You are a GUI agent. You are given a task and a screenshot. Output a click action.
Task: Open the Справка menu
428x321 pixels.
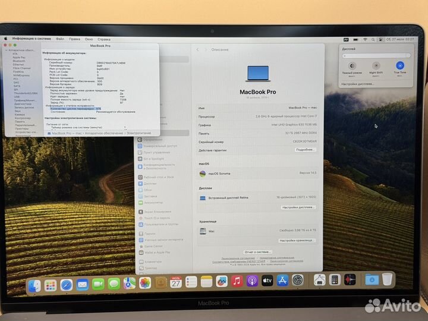[104, 39]
